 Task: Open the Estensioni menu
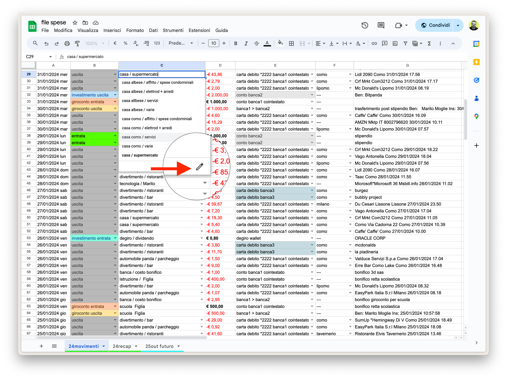[199, 30]
